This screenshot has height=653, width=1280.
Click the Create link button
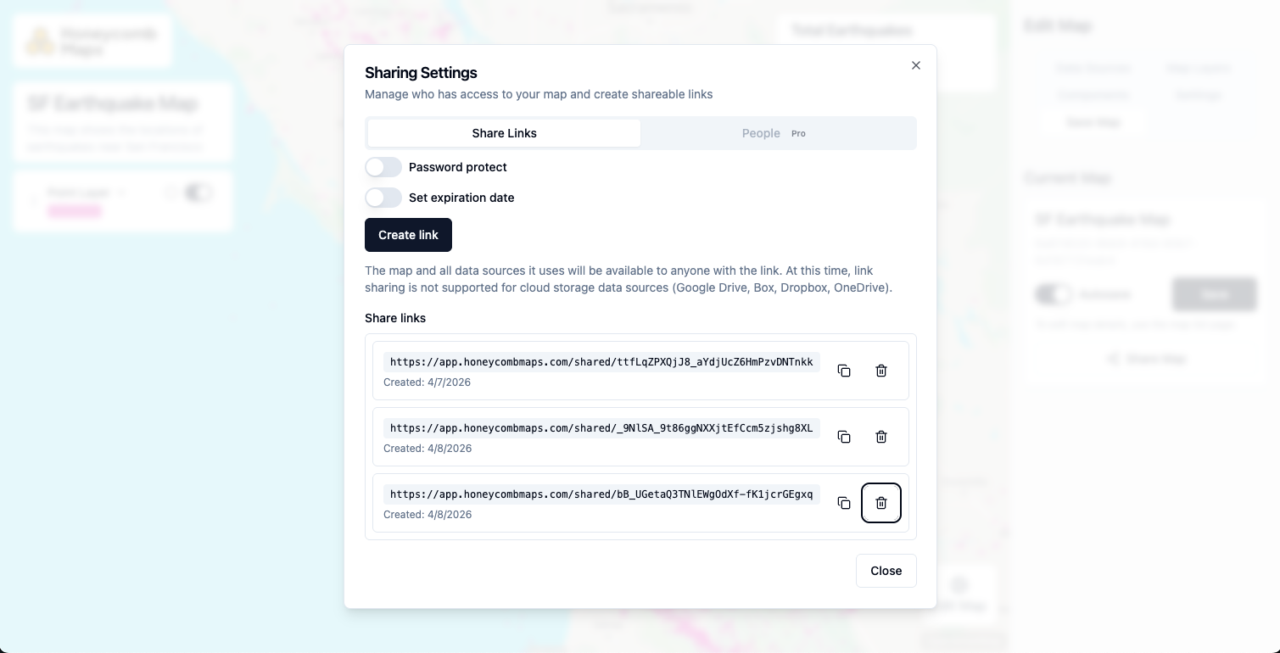click(x=408, y=235)
